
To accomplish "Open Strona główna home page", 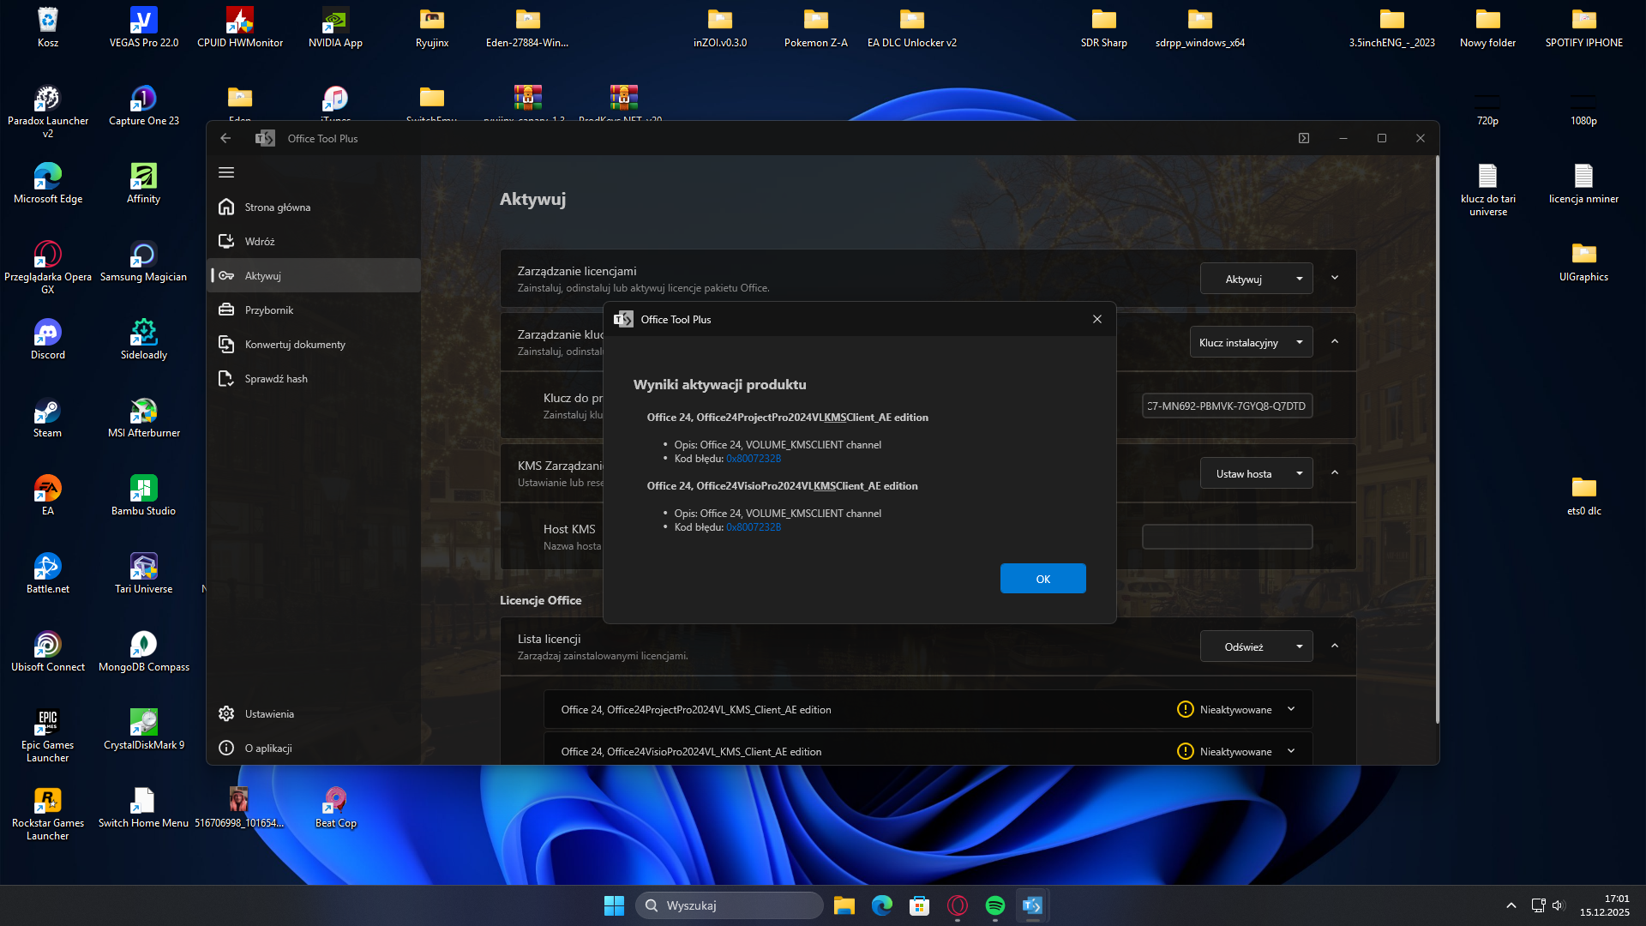I will point(277,207).
